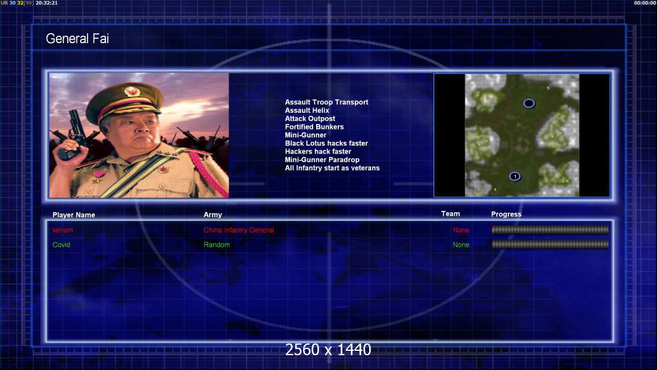Click venom's loading progress bar

click(x=550, y=229)
